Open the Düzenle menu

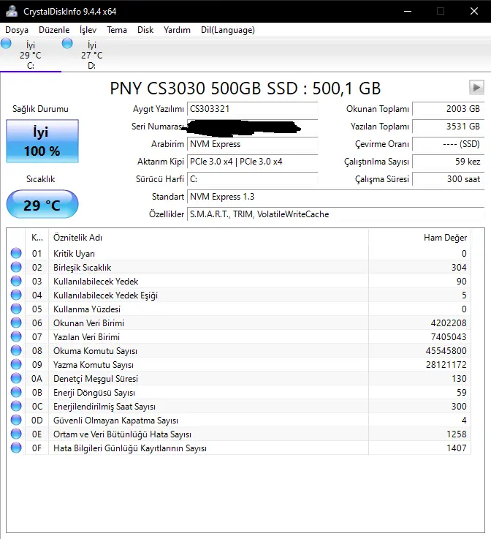click(54, 30)
